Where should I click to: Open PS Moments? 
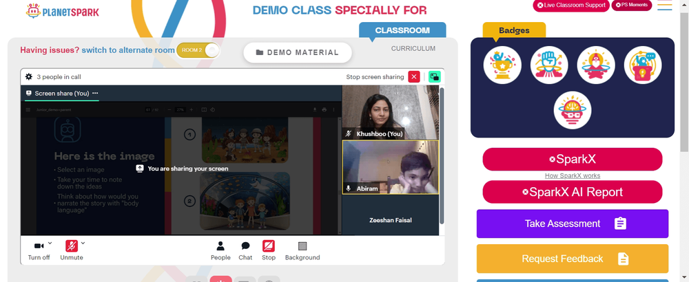point(631,6)
